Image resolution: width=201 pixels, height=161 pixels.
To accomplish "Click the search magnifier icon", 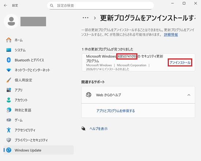I will pyautogui.click(x=52, y=5).
